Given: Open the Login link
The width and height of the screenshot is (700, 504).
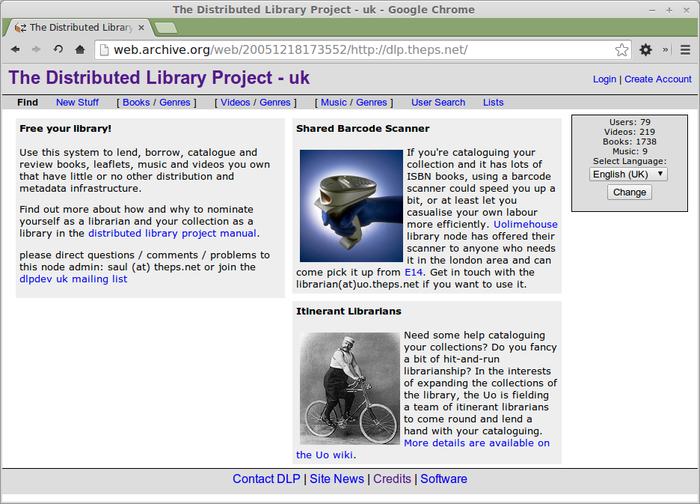Looking at the screenshot, I should pos(604,79).
